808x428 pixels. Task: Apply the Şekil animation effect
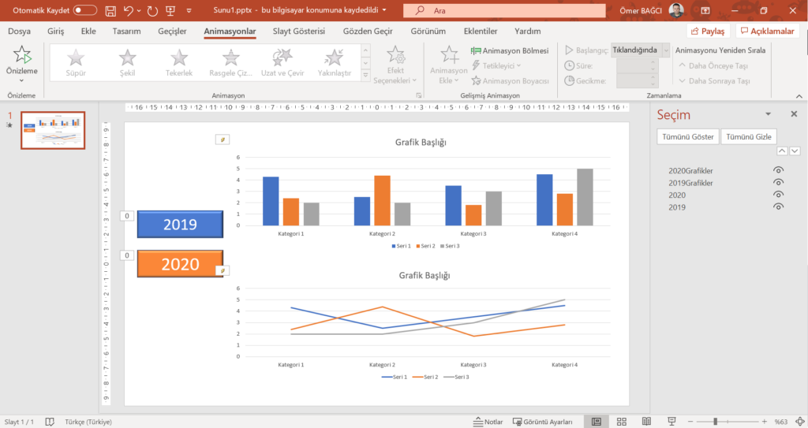coord(127,63)
